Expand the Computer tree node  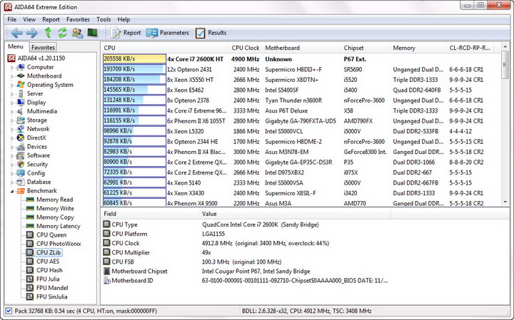click(12, 68)
